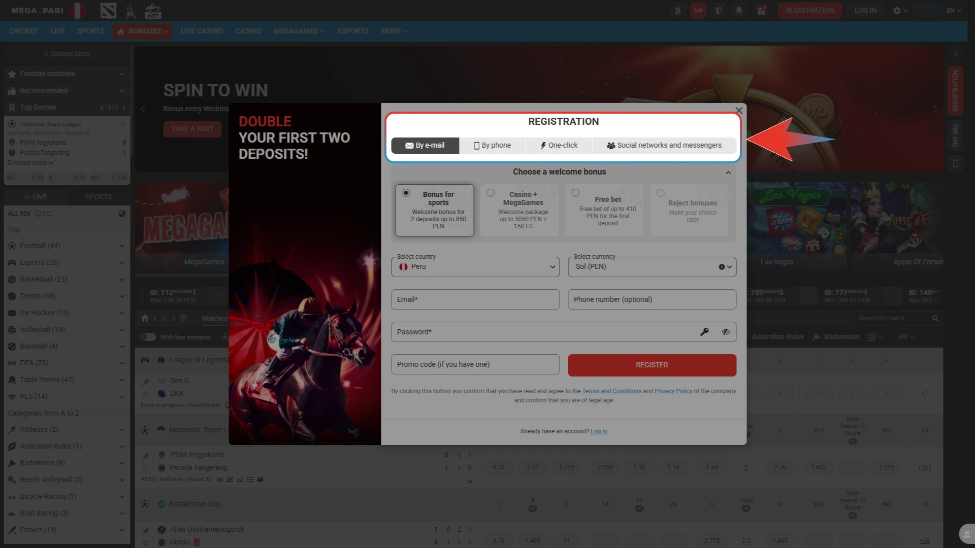Expand the Tennis (68) category

point(122,296)
